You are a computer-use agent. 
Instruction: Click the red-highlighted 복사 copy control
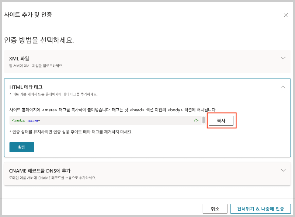221,120
